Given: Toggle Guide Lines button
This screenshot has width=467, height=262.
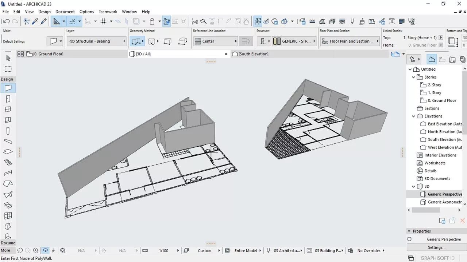Looking at the screenshot, I should pos(56,21).
